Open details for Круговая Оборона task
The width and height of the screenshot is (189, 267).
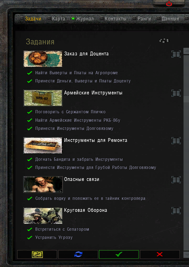pyautogui.click(x=176, y=211)
